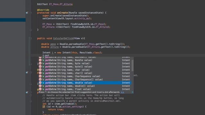Pick putExtra(String name, double[] value) completion

tap(85, 86)
